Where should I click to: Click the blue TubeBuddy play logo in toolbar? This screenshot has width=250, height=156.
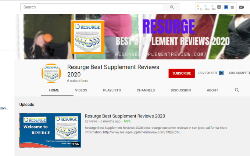click(226, 7)
